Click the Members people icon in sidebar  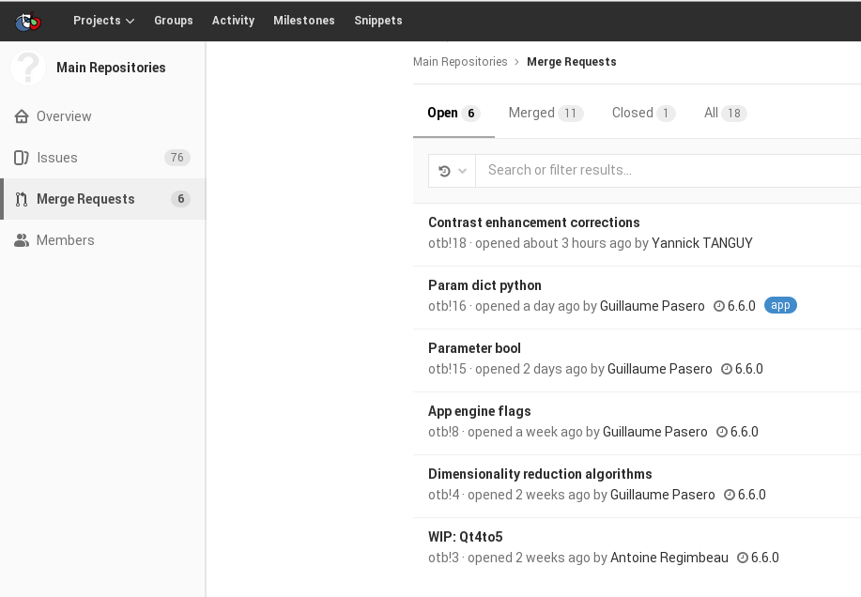[22, 241]
